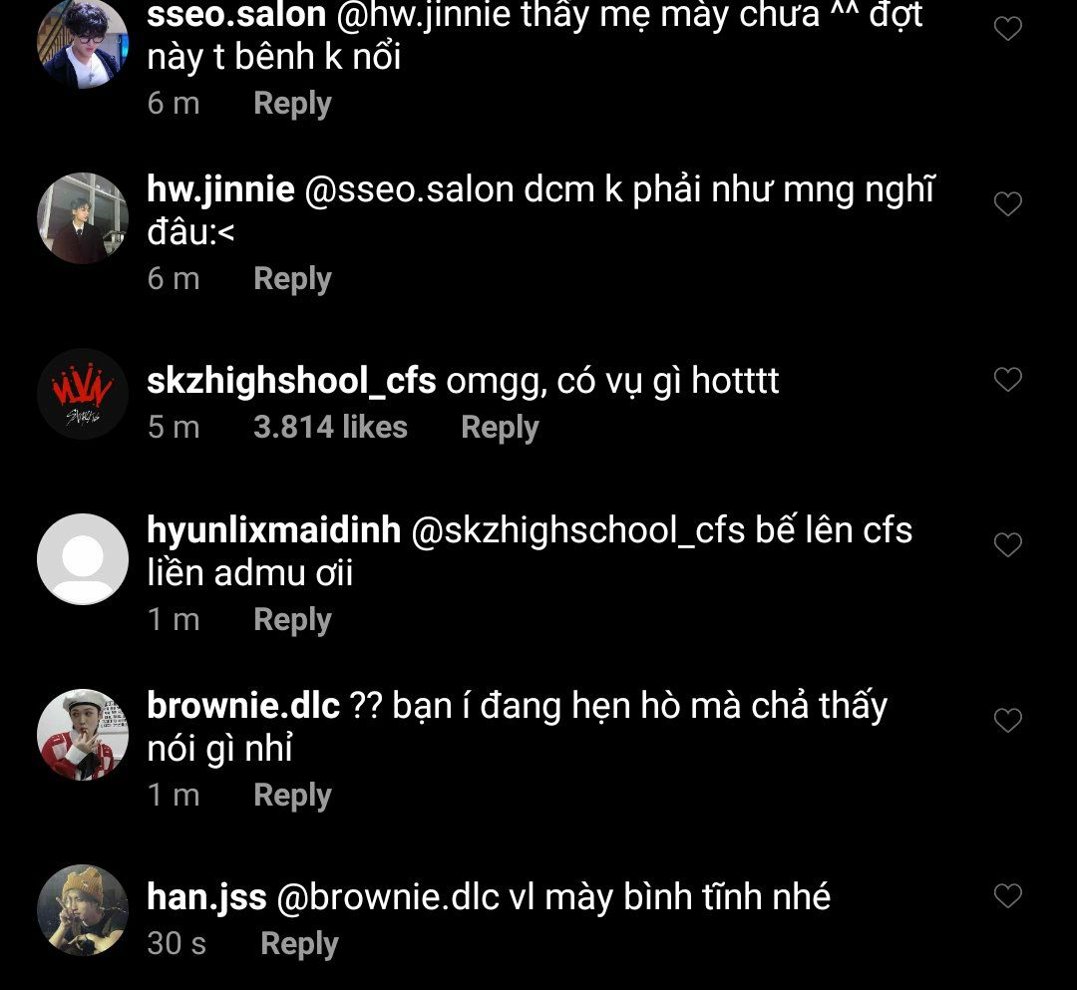
Task: Heart the hyunlixmaidinh comment
Action: point(1007,544)
